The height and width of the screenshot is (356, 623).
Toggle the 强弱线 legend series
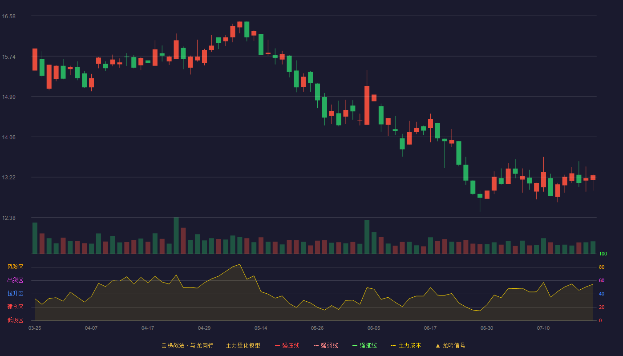(326, 345)
